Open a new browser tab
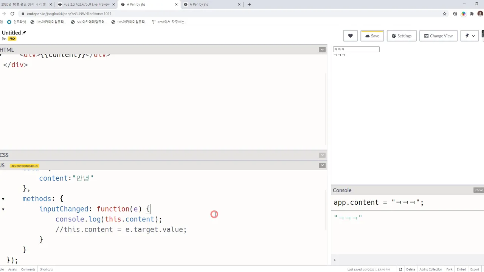The image size is (484, 272). point(249,5)
